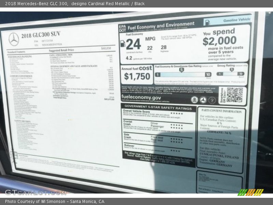Click the 'Annual fuel cost $1,750' box
Image resolution: width=273 pixels, height=205 pixels.
tap(137, 74)
